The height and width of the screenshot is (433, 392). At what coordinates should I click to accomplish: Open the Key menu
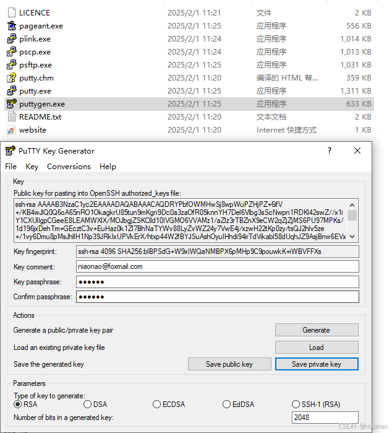[x=32, y=167]
